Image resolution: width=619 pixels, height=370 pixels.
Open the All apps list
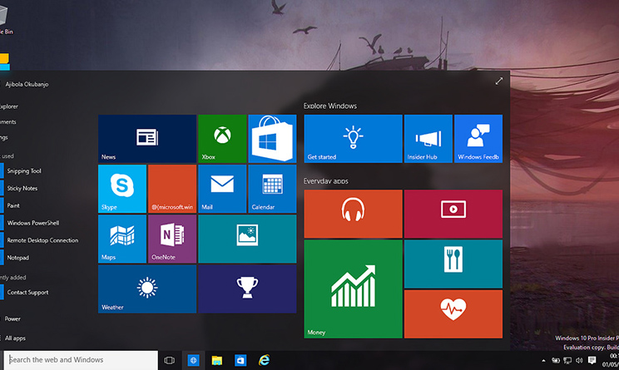point(15,338)
